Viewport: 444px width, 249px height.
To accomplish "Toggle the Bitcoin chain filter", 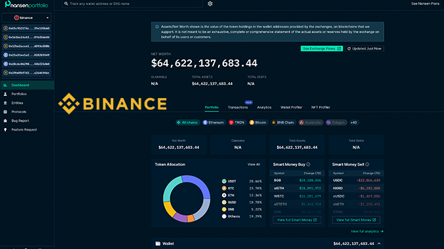I will (x=258, y=122).
